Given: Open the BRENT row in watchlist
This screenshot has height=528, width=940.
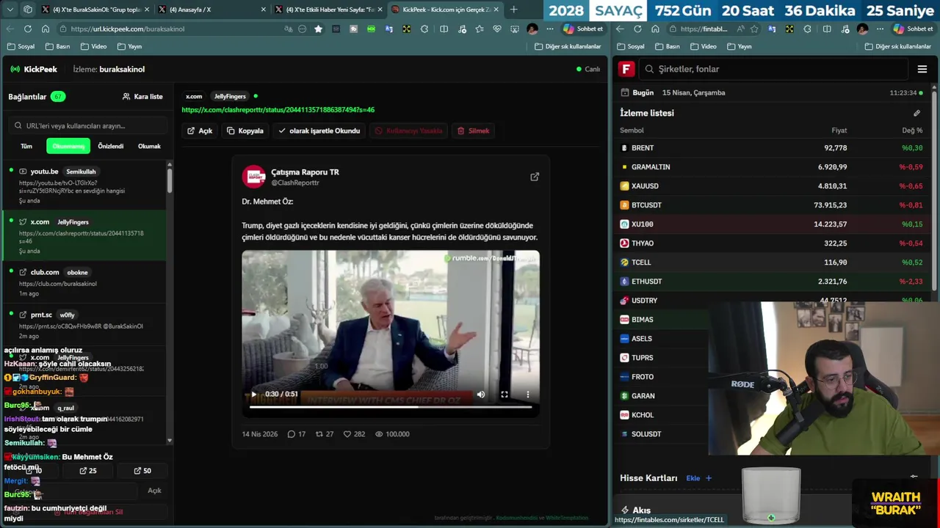Looking at the screenshot, I should tap(771, 148).
